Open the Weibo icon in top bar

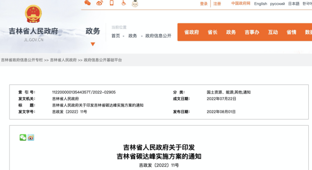click(x=100, y=3)
